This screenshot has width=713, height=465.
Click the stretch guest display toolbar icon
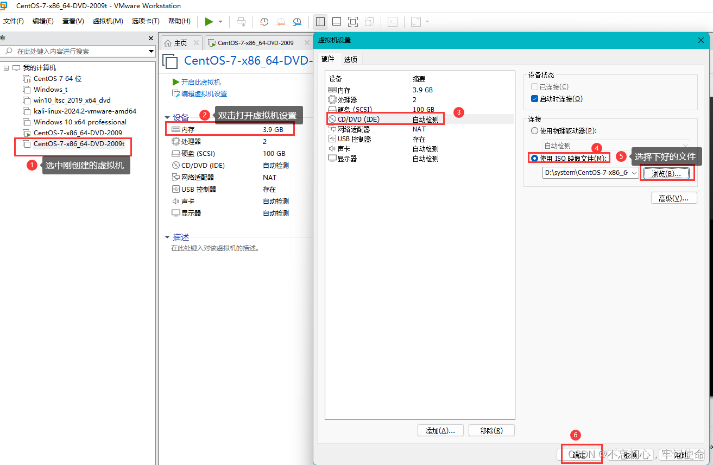point(416,22)
